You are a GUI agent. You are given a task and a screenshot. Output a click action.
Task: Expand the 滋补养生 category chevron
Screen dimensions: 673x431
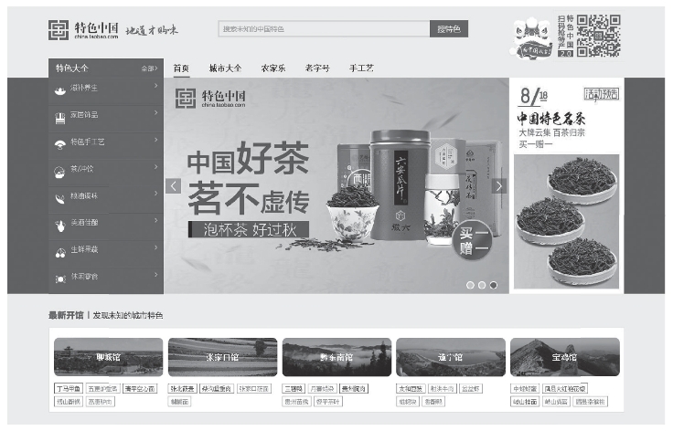tap(155, 86)
